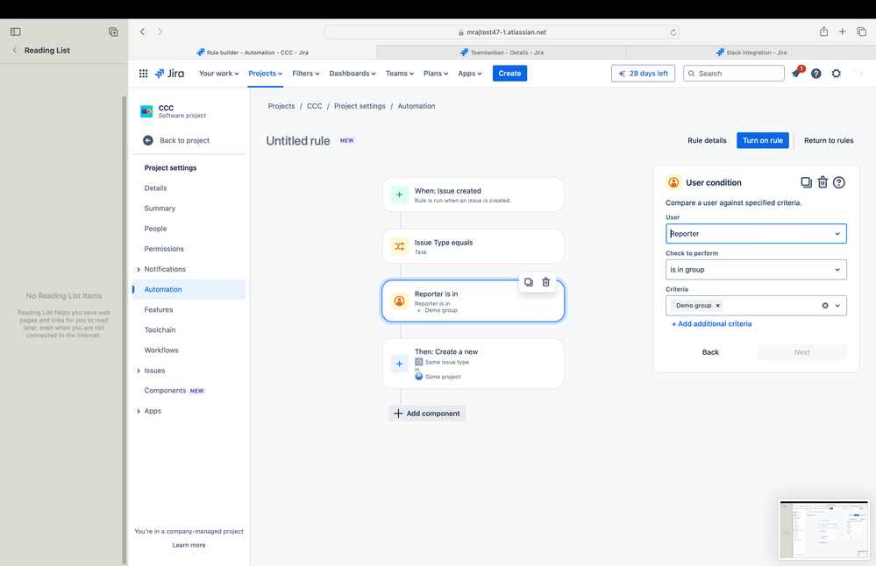Clear all criteria with the circular x
876x566 pixels.
[825, 306]
